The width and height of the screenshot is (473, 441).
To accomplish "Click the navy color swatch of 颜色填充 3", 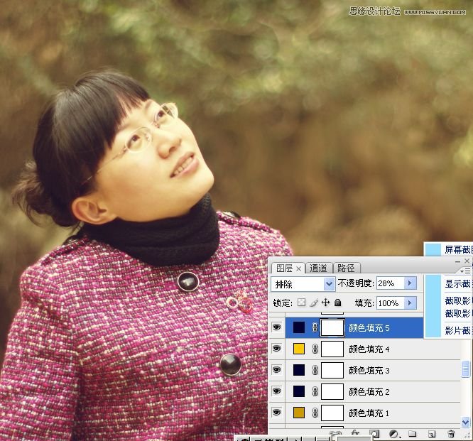I will click(x=298, y=370).
